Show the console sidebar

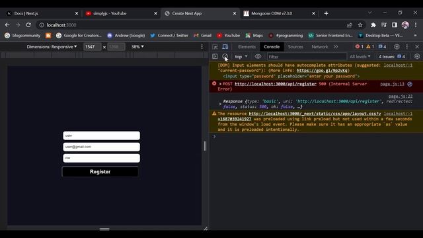point(215,56)
